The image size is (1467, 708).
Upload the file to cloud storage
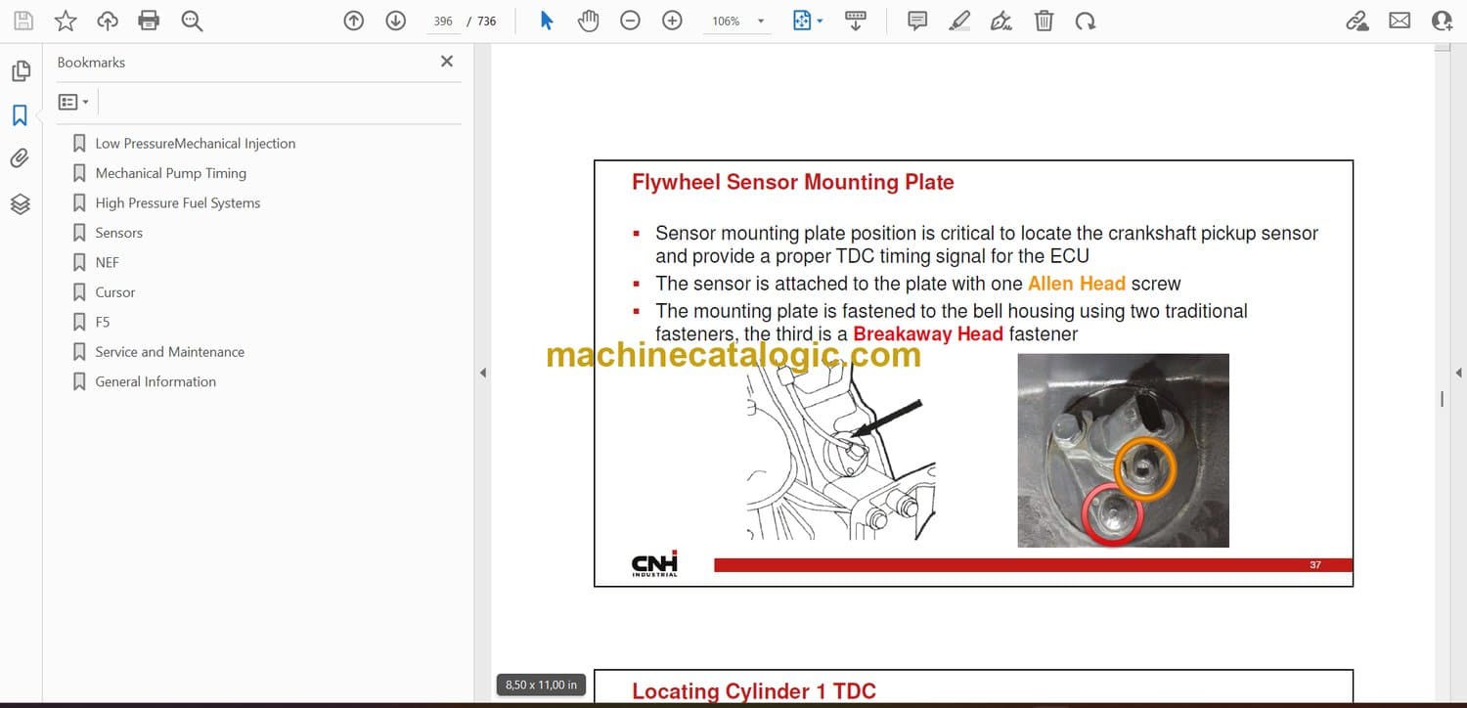click(x=108, y=21)
